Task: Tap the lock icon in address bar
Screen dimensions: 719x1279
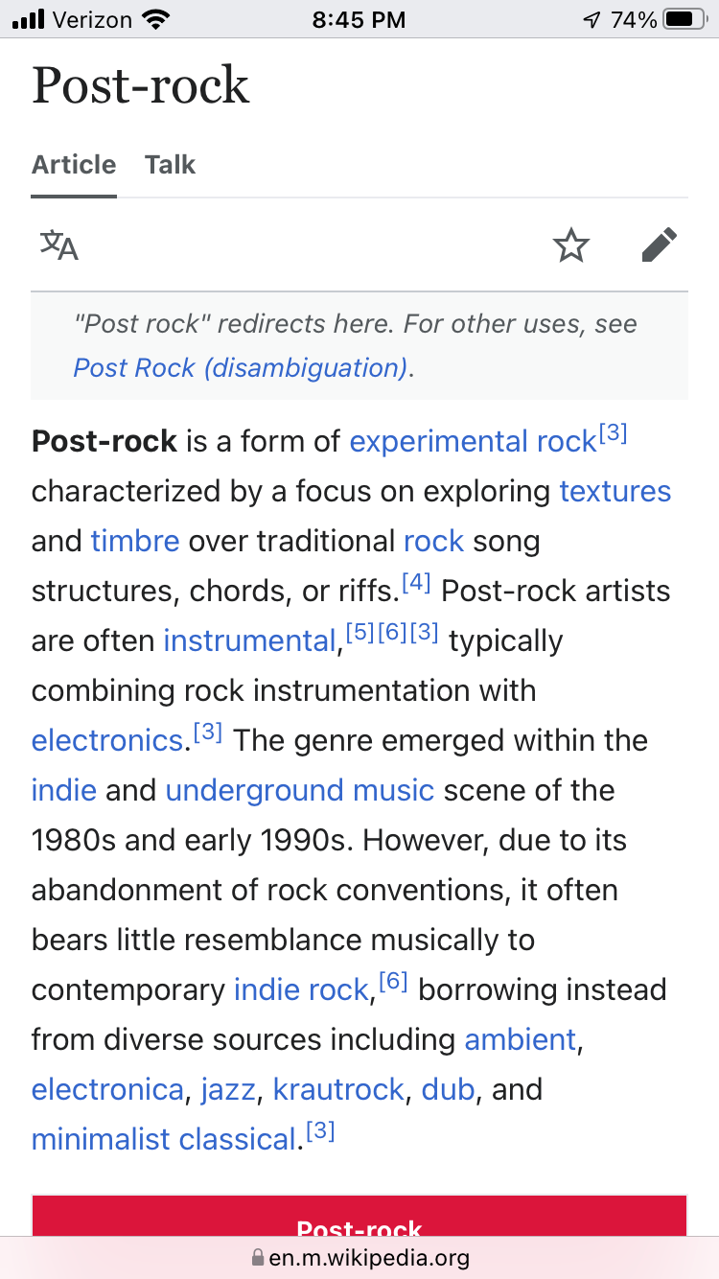Action: tap(257, 1258)
